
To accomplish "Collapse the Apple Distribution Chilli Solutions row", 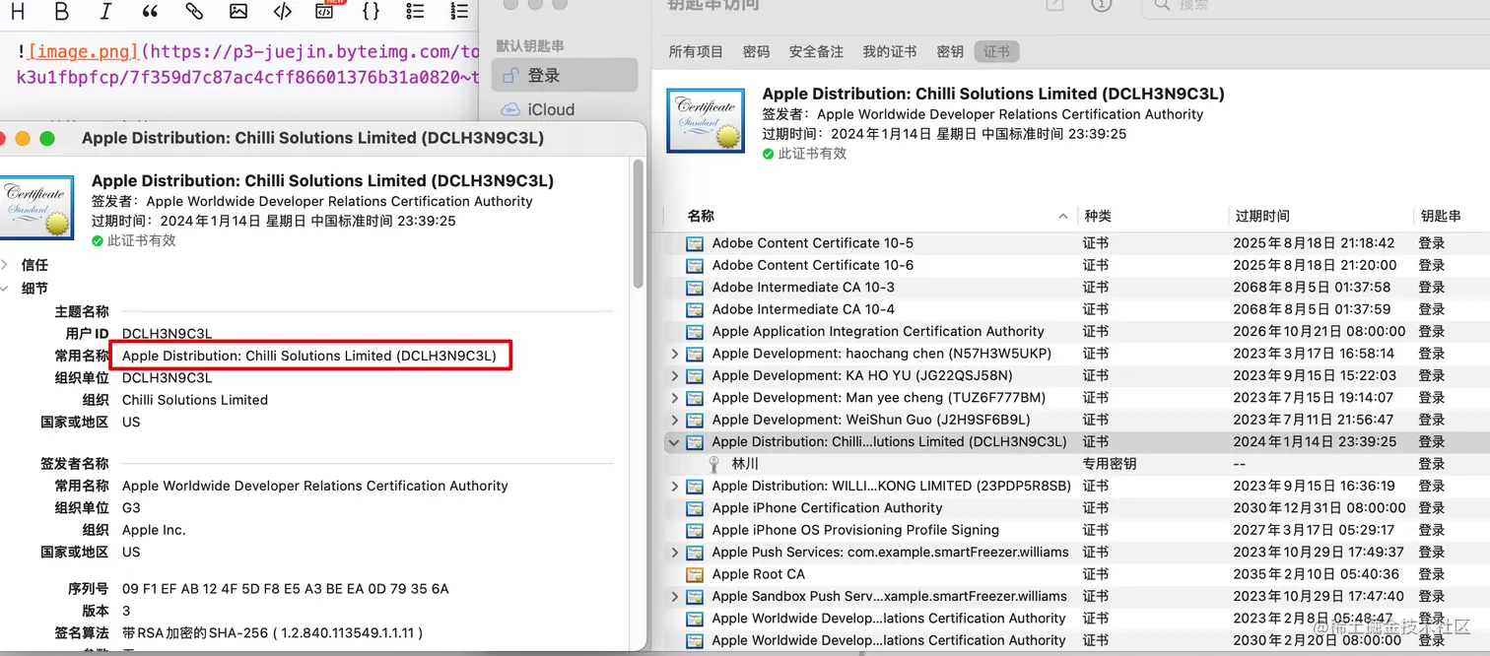I will [675, 442].
